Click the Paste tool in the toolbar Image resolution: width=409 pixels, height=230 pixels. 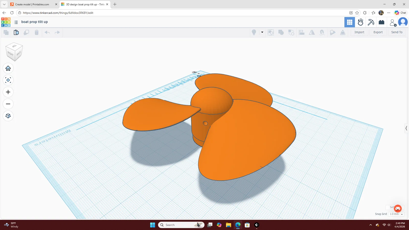click(x=16, y=32)
